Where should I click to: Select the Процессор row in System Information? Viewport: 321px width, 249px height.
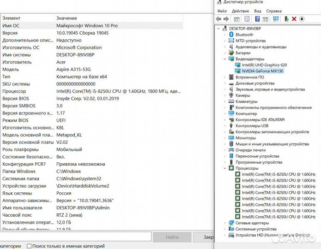click(92, 91)
